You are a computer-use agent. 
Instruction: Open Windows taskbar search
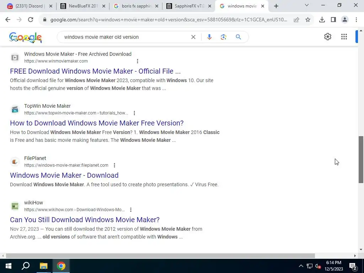click(26, 266)
